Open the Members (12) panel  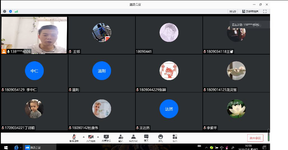(x=133, y=138)
